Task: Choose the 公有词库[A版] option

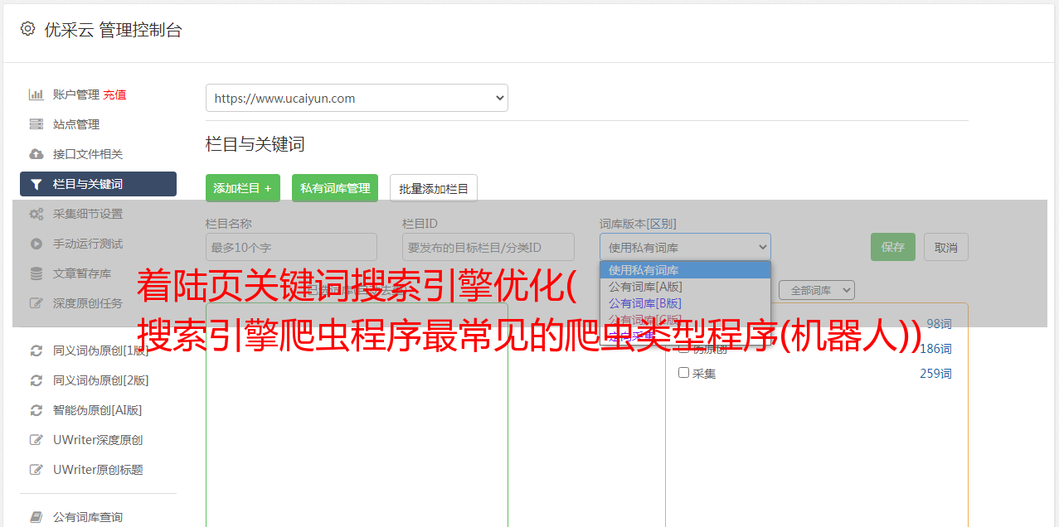Action: [x=685, y=287]
